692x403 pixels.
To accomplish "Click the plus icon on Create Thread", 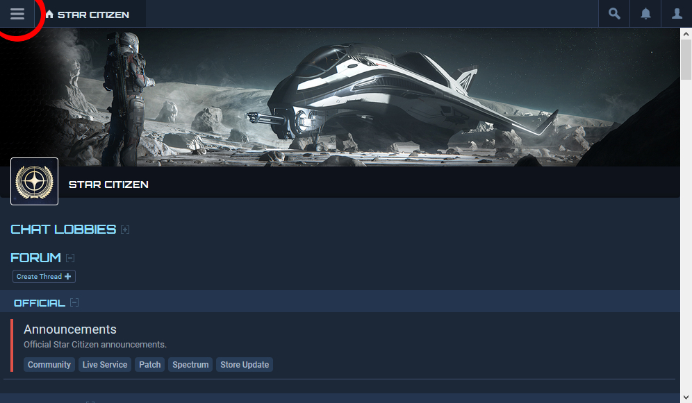I will 67,277.
